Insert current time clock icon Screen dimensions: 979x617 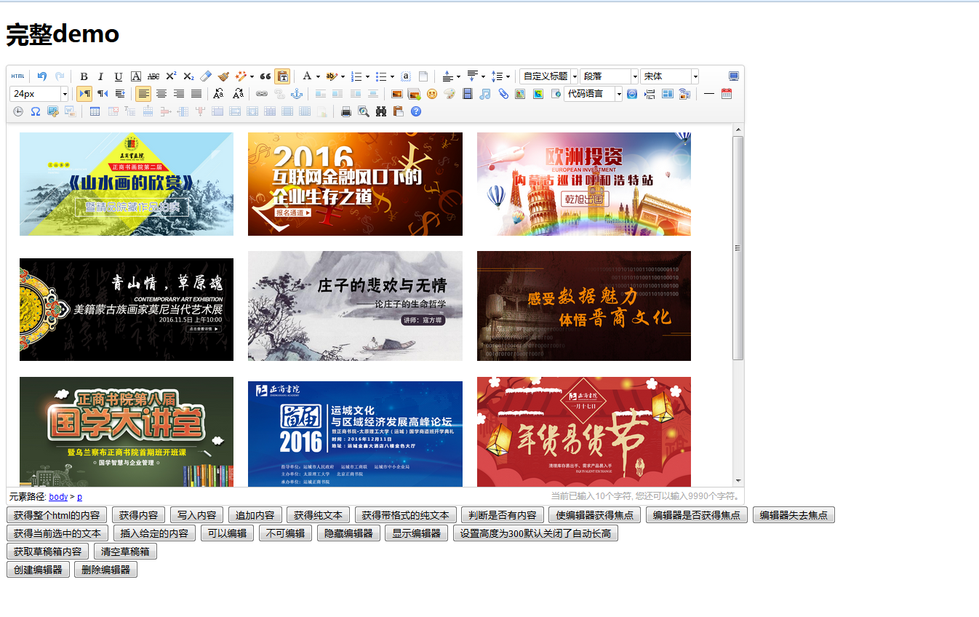(18, 111)
